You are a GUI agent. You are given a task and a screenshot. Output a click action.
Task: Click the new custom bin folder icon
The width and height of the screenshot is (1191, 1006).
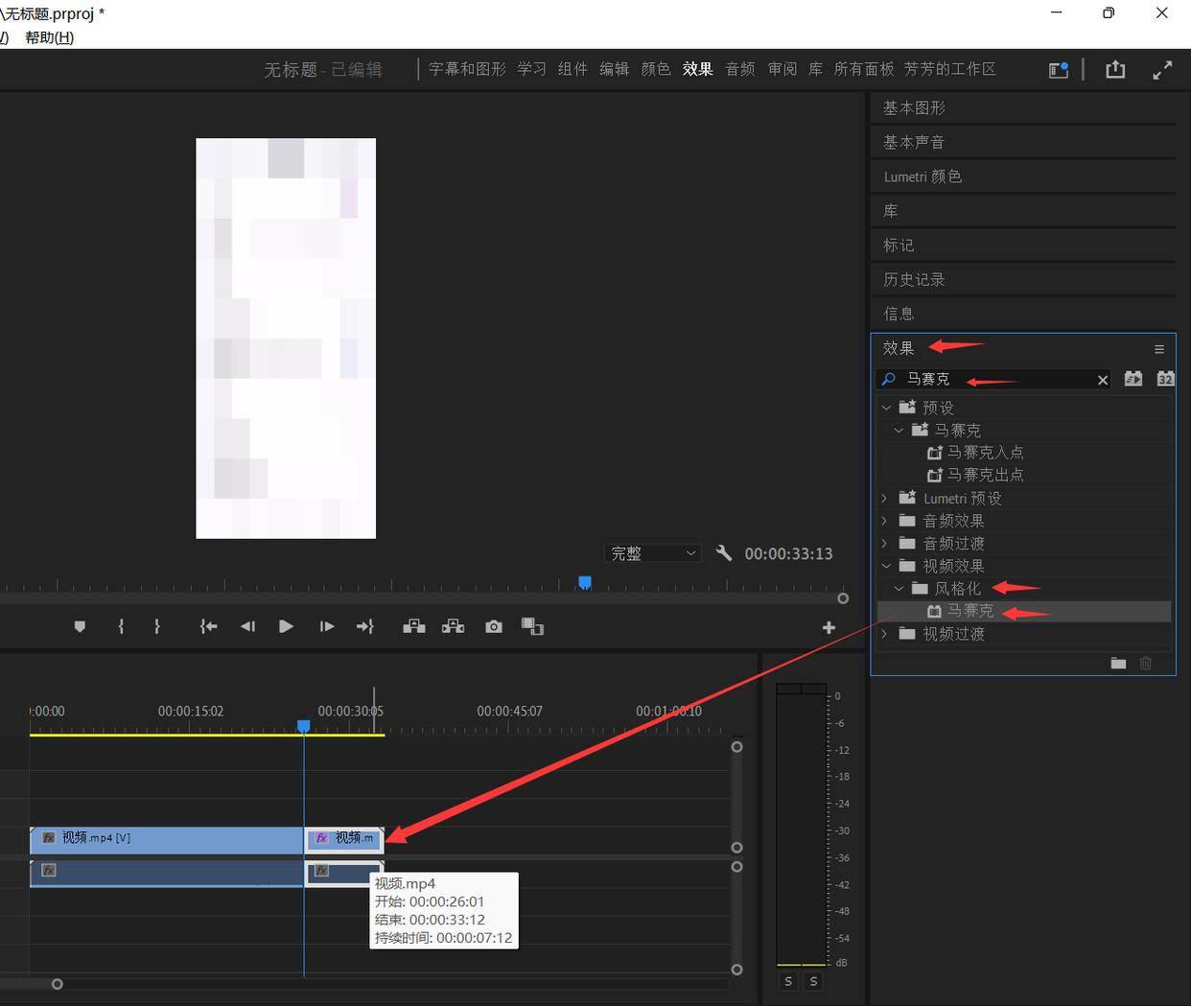click(1118, 663)
